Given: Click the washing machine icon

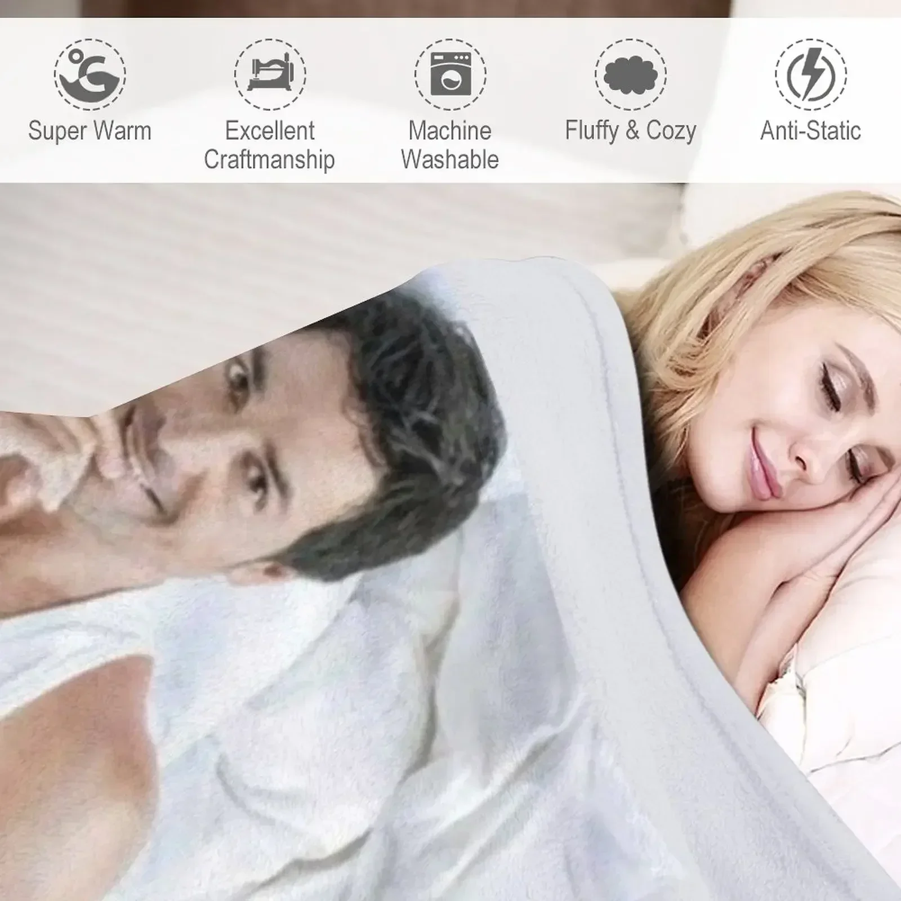Looking at the screenshot, I should [450, 74].
